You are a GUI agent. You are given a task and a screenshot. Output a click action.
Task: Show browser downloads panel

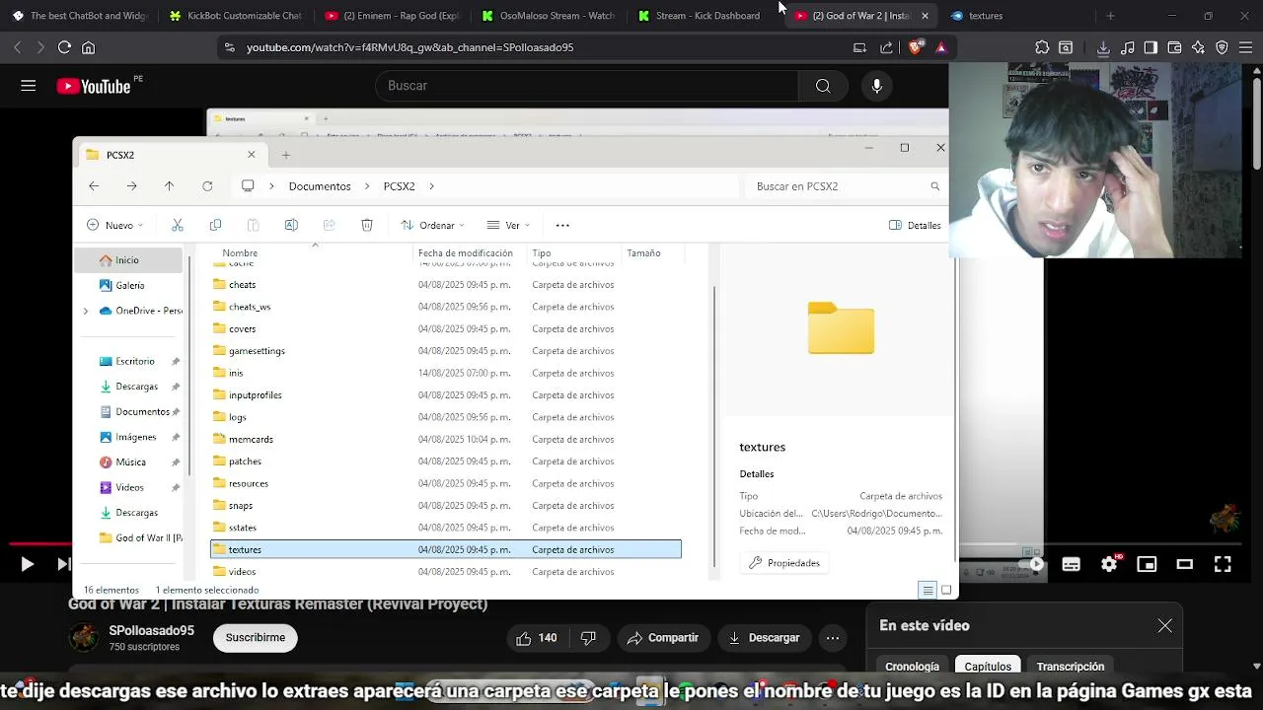pyautogui.click(x=1103, y=47)
